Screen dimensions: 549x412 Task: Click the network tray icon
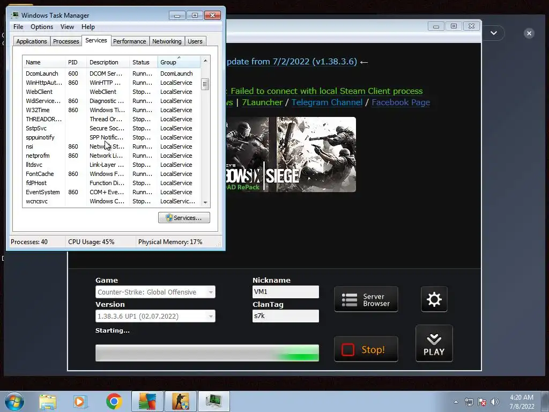click(469, 402)
